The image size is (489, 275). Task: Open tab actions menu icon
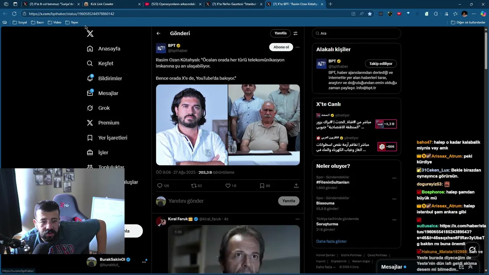tap(15, 4)
